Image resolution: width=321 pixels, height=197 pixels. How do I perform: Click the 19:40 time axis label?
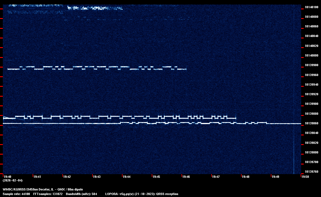[x=8, y=177]
